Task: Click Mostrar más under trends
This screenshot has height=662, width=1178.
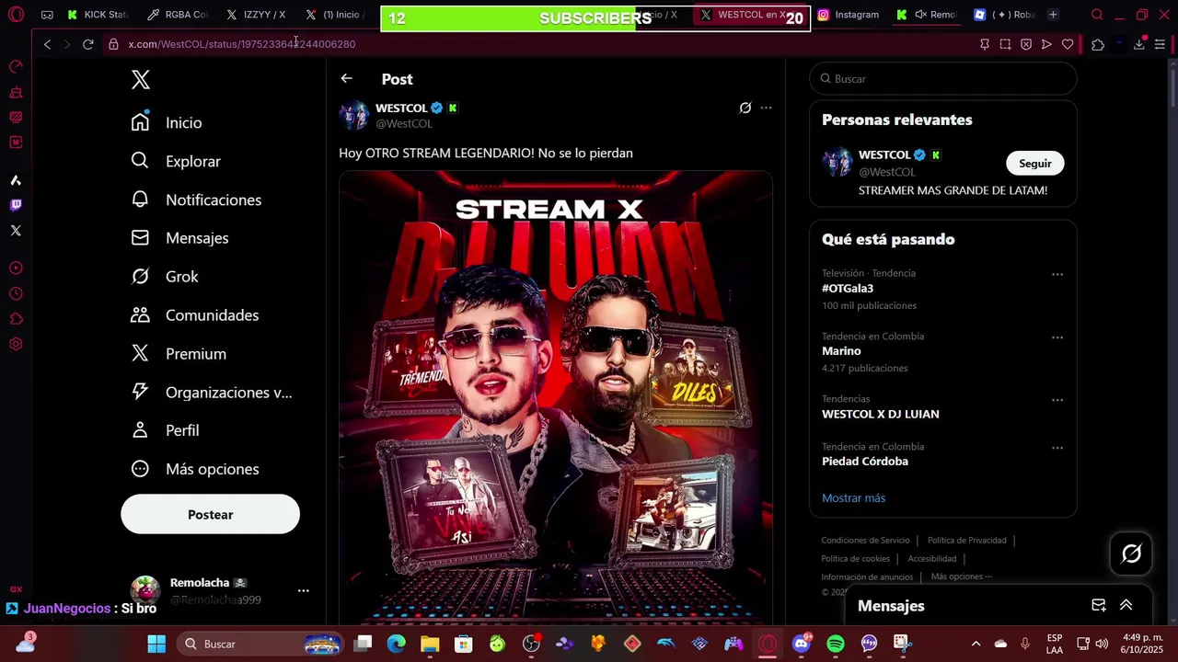Action: 853,497
